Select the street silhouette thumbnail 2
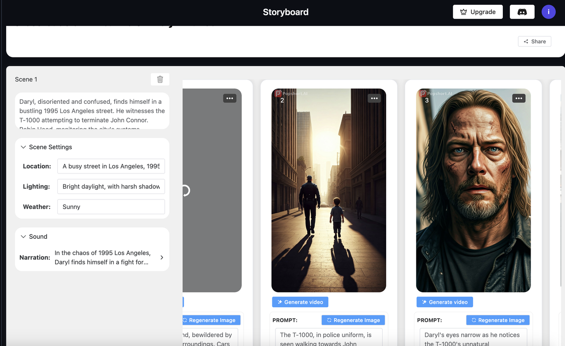Viewport: 565px width, 346px height. 329,190
